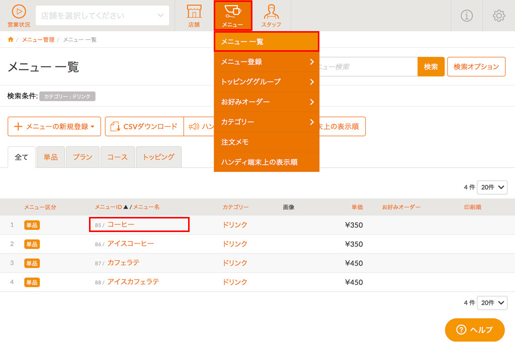Expand the トッピンググループ submenu

tap(267, 82)
